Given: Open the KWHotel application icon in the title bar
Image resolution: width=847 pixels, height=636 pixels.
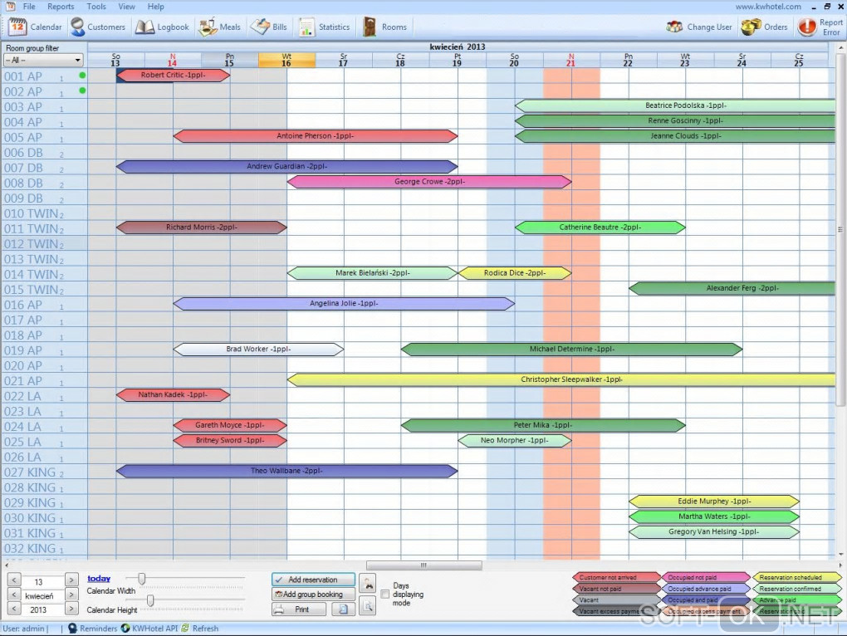Looking at the screenshot, I should (10, 7).
